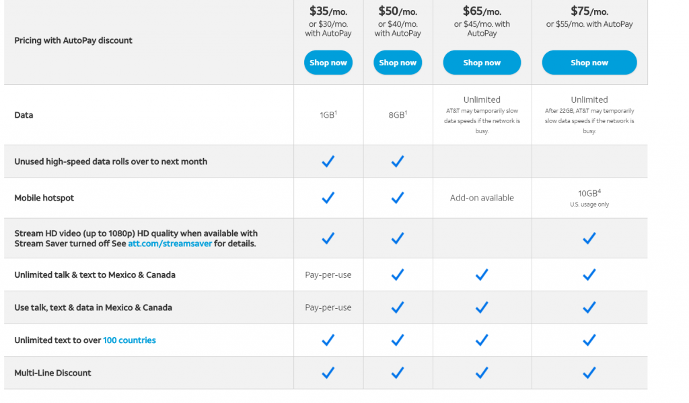
Task: Open the 100 countries link
Action: point(129,340)
